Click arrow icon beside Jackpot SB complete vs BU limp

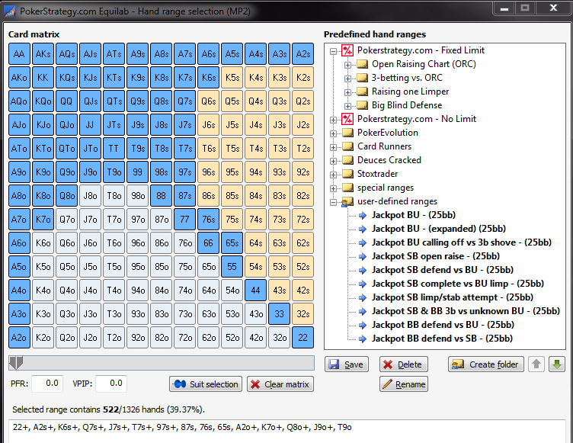pos(363,284)
